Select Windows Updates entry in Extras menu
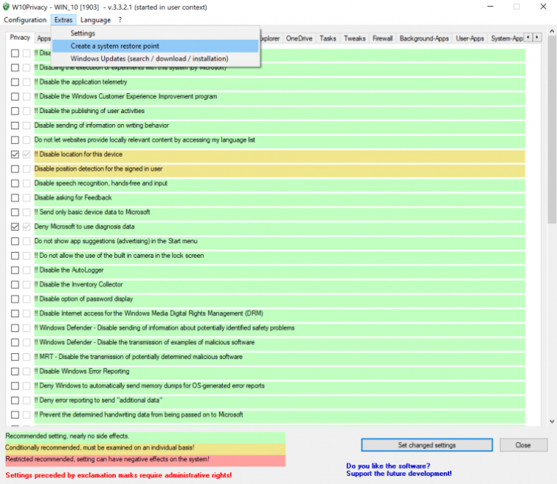Screen dimensions: 557x484 [x=149, y=58]
